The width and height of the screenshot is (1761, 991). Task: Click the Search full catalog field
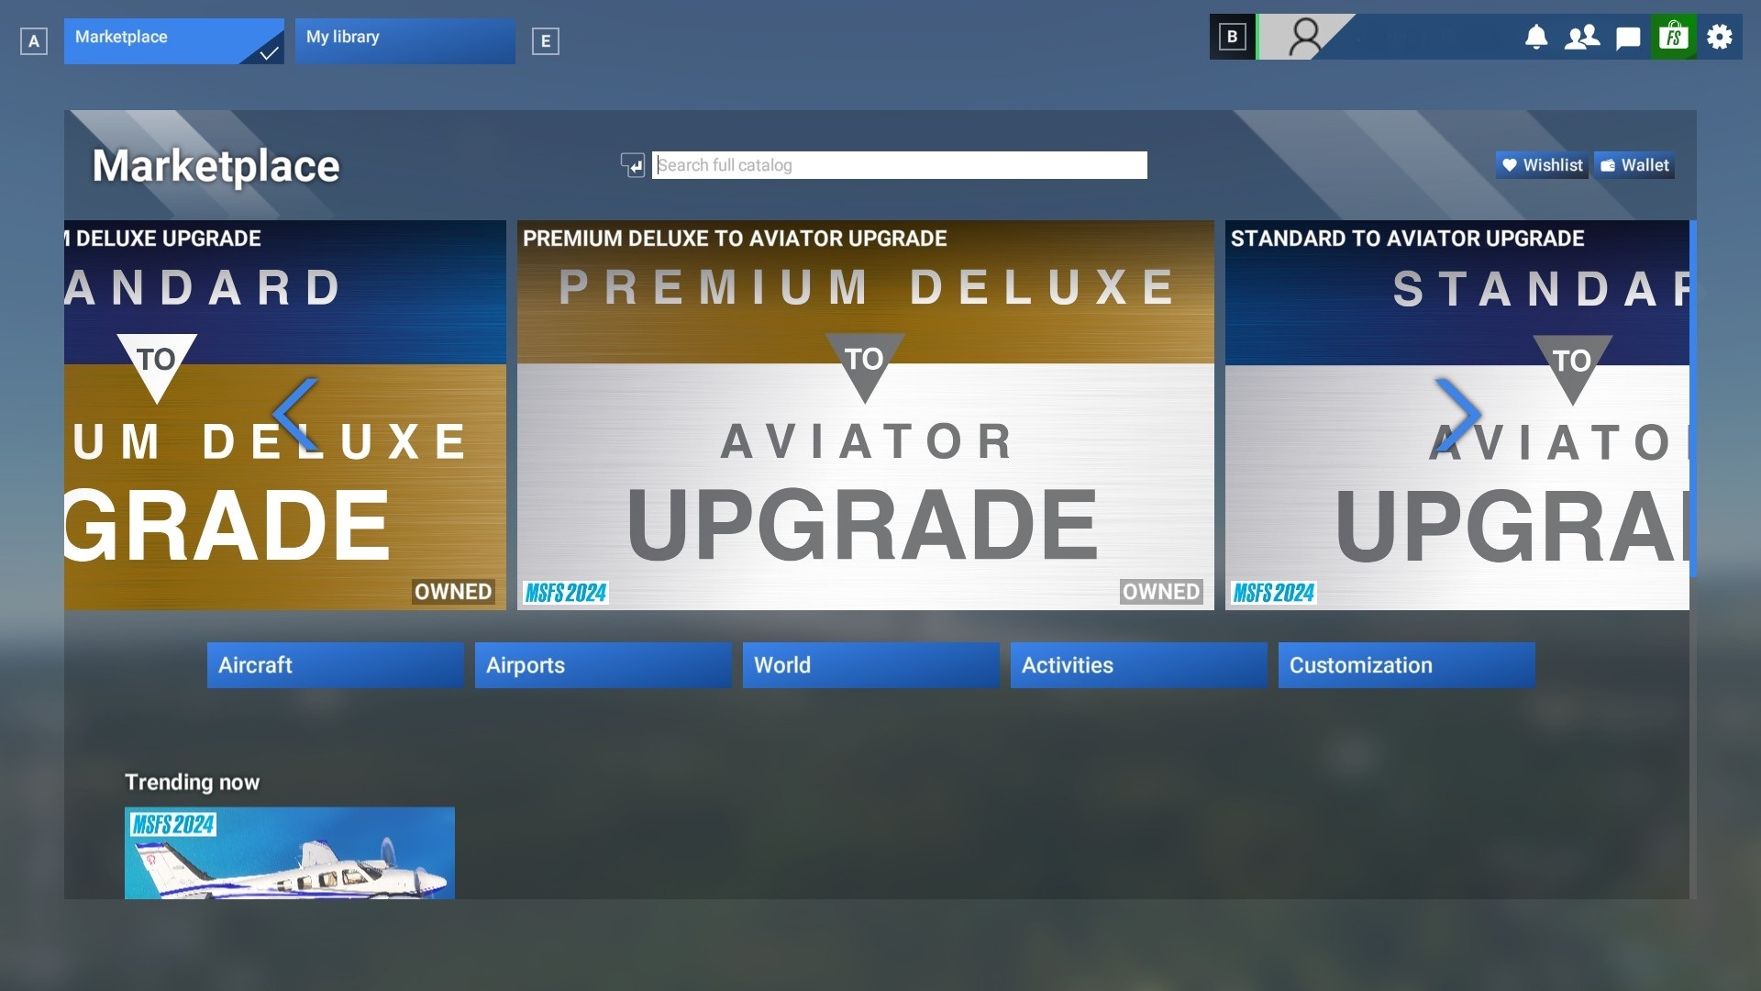click(x=899, y=165)
